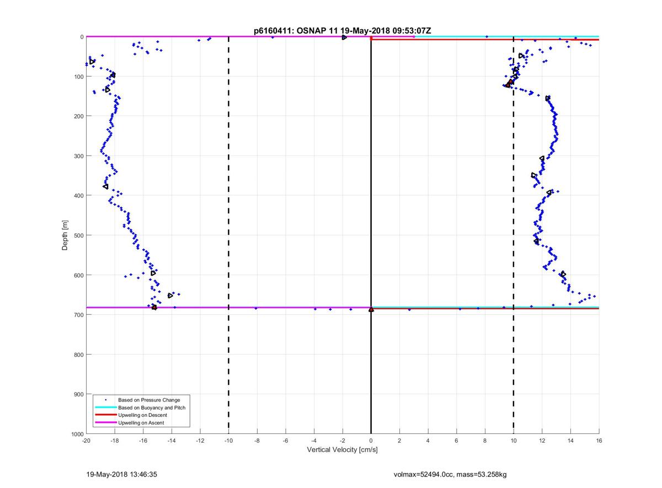This screenshot has width=662, height=488.
Task: Select the 'Depth [m]' y-axis label
Action: click(x=65, y=235)
